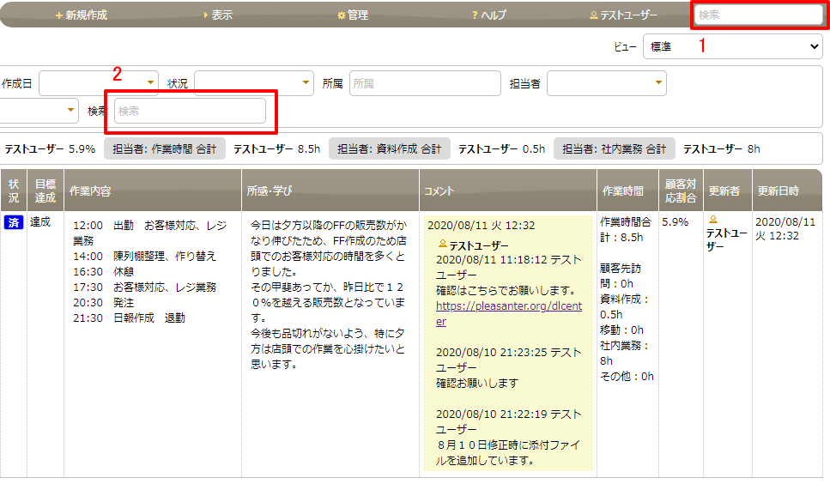
Task: Open the 新規作成 menu
Action: [82, 15]
